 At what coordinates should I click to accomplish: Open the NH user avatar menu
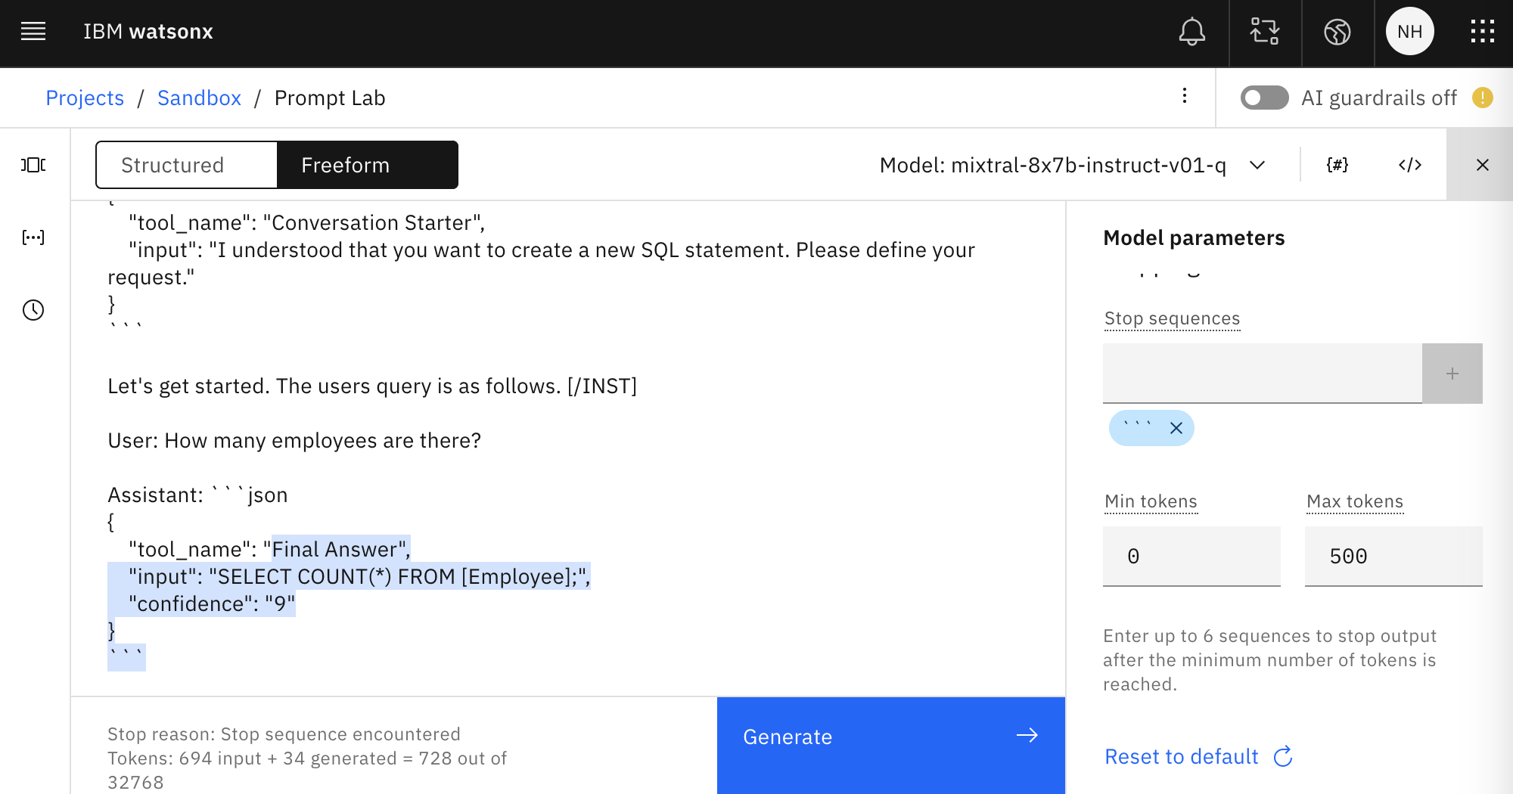[x=1409, y=32]
